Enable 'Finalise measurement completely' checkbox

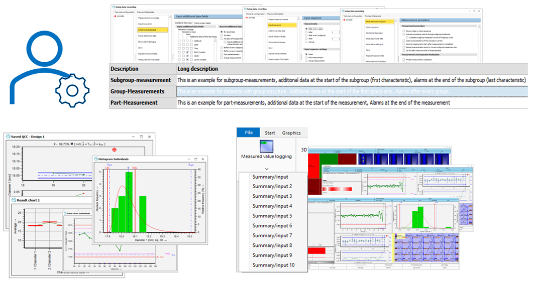coord(404,60)
